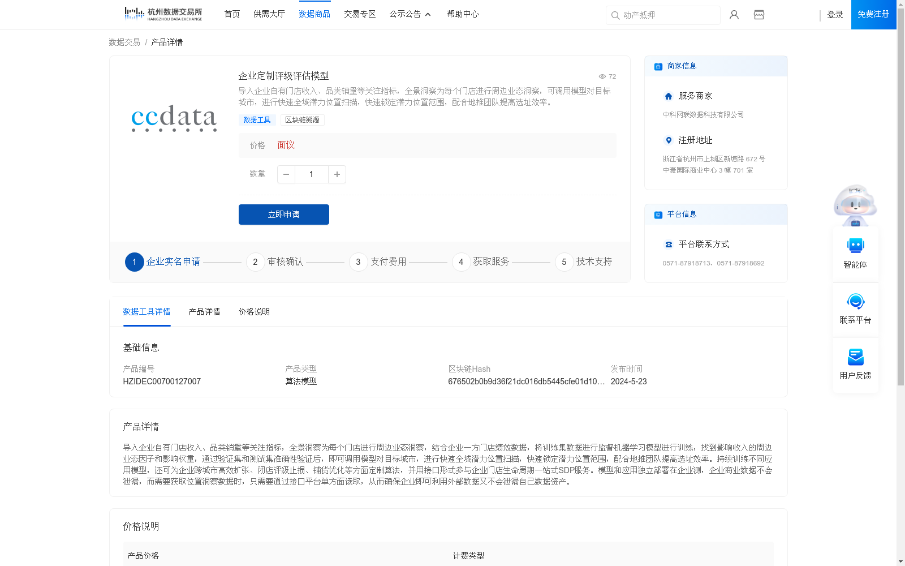
Task: Select step 2 审核确认
Action: pos(275,262)
